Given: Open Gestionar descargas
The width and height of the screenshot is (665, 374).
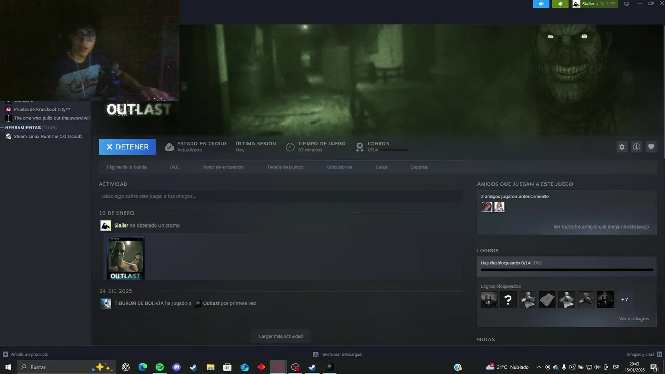Looking at the screenshot, I should click(x=337, y=354).
